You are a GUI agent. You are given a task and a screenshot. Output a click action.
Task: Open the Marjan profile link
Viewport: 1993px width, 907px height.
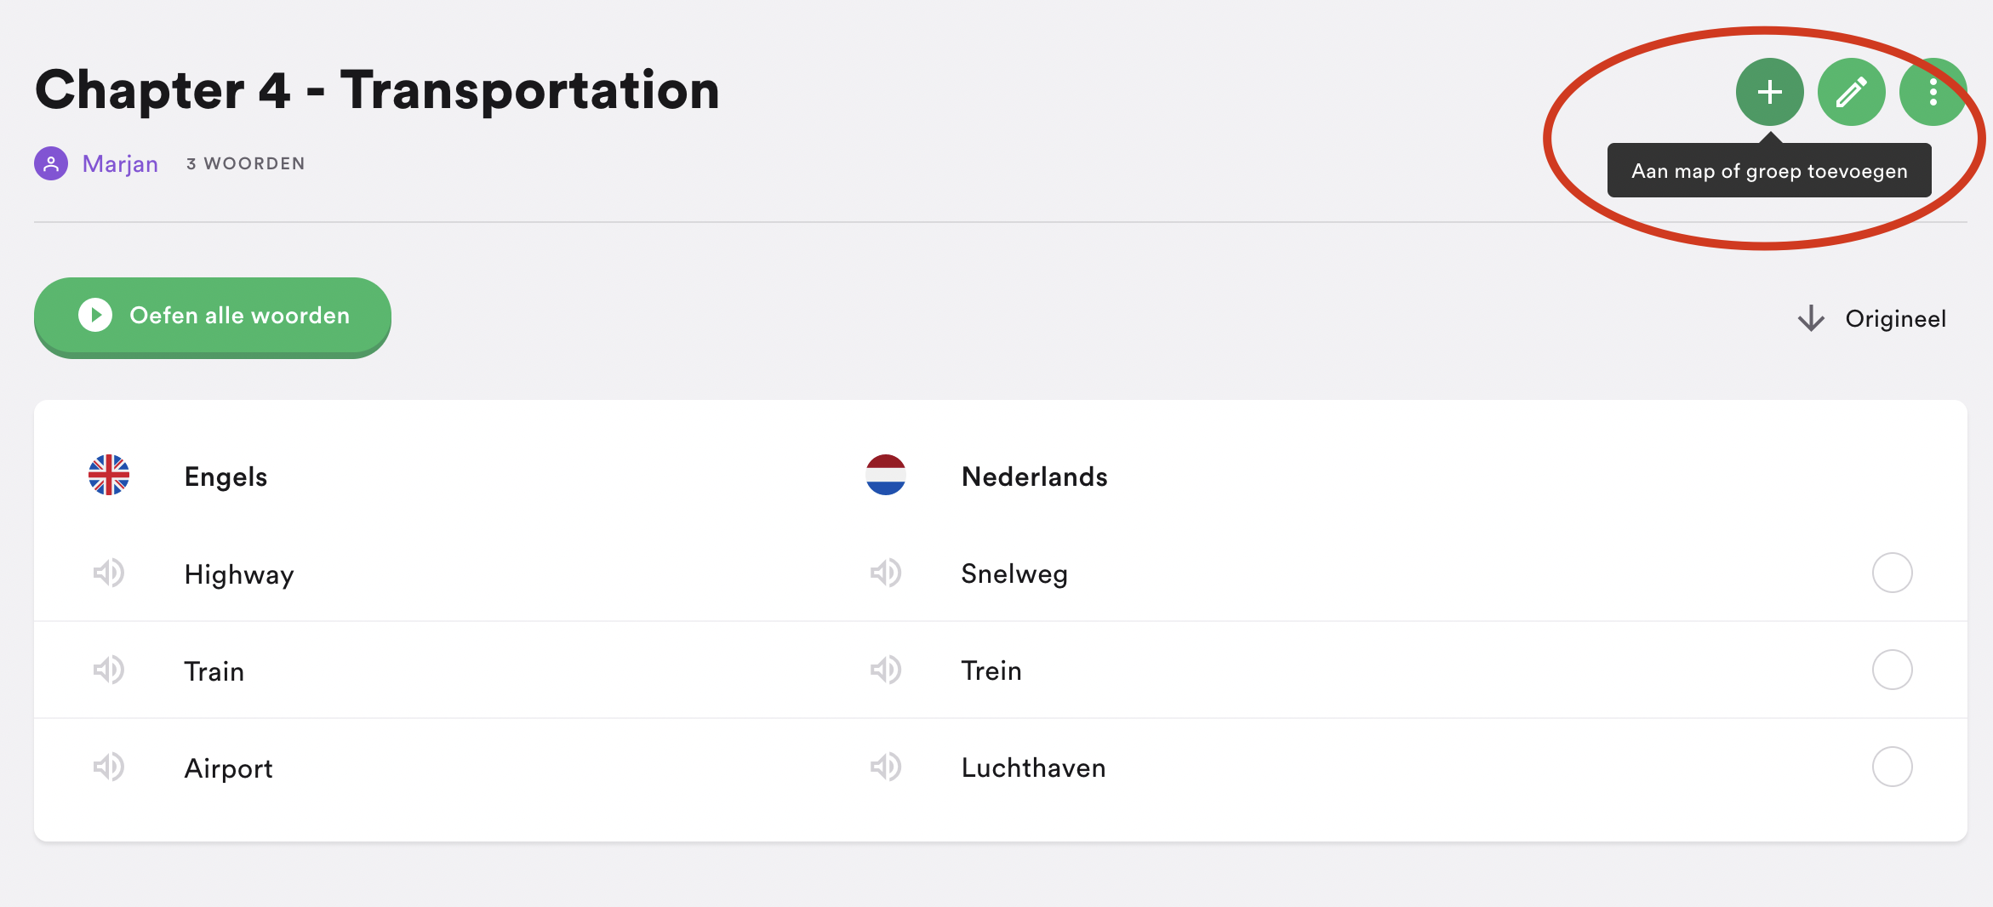point(119,163)
